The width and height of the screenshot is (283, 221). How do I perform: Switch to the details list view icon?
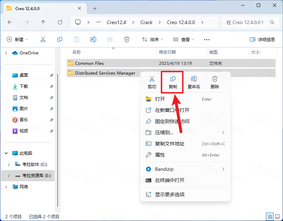[x=270, y=216]
